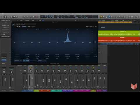Open the List Editors icon at top right
This screenshot has height=105, width=140.
pyautogui.click(x=129, y=17)
